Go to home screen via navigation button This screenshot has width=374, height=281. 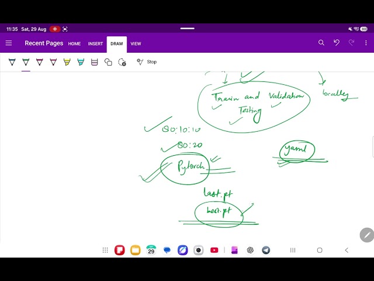(320, 250)
